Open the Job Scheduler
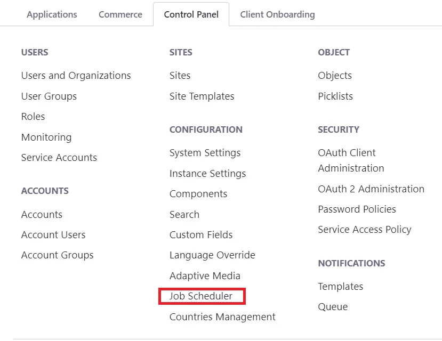This screenshot has width=442, height=341. 200,296
